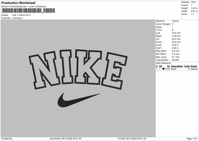Click the Machine value Tajima

[x=175, y=21]
